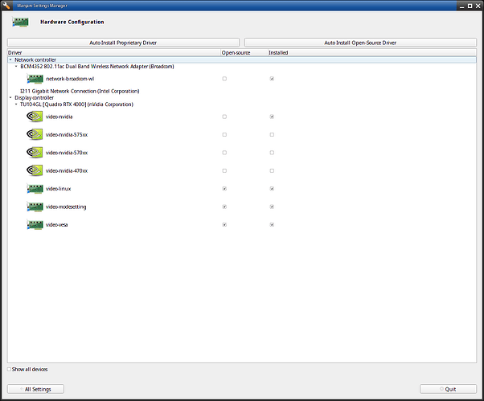Click the video-nvidia-570xx driver icon
This screenshot has width=484, height=401.
[35, 153]
